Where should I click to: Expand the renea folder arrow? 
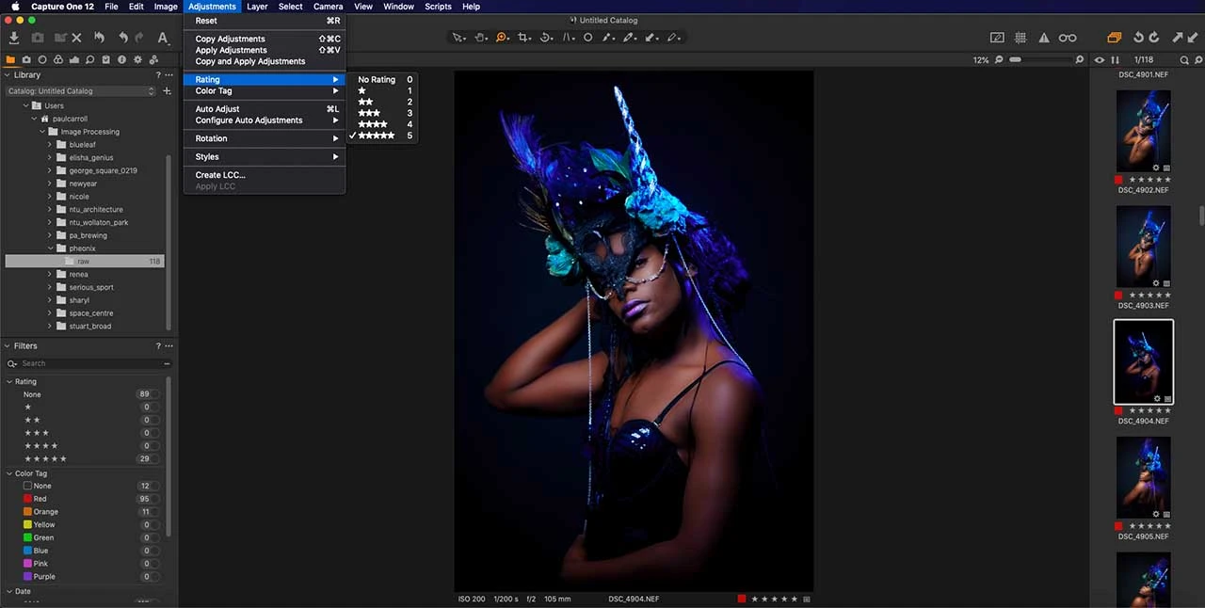coord(50,275)
